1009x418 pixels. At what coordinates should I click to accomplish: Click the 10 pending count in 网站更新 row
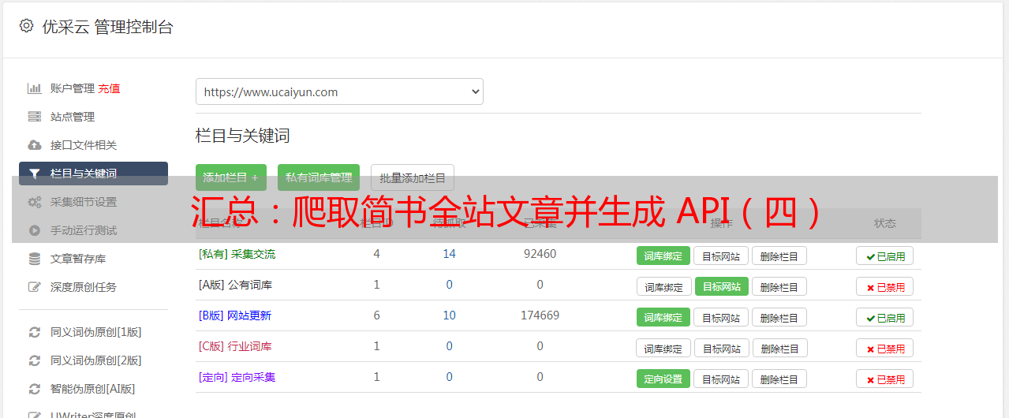point(449,315)
